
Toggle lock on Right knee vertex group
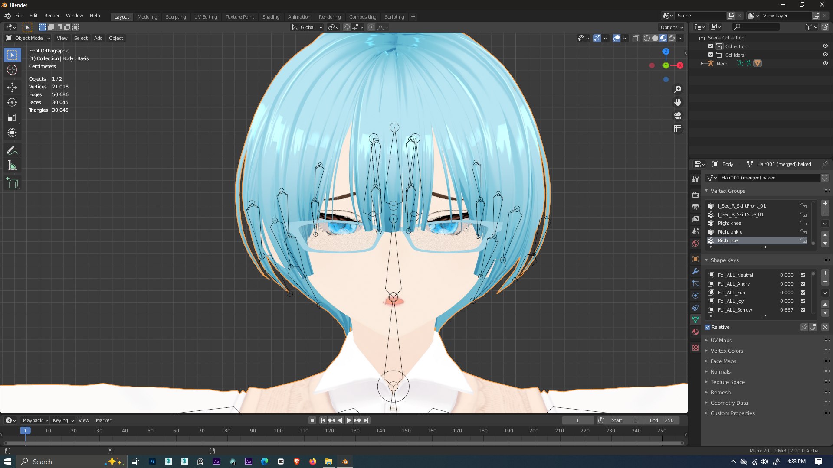tap(803, 223)
